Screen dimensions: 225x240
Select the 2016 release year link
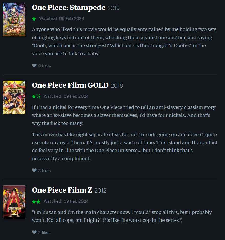point(117,86)
